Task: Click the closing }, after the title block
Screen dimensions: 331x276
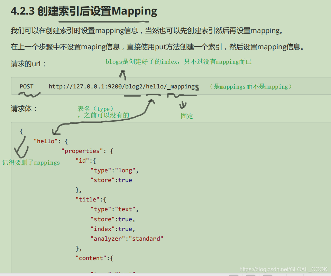Action: 79,249
